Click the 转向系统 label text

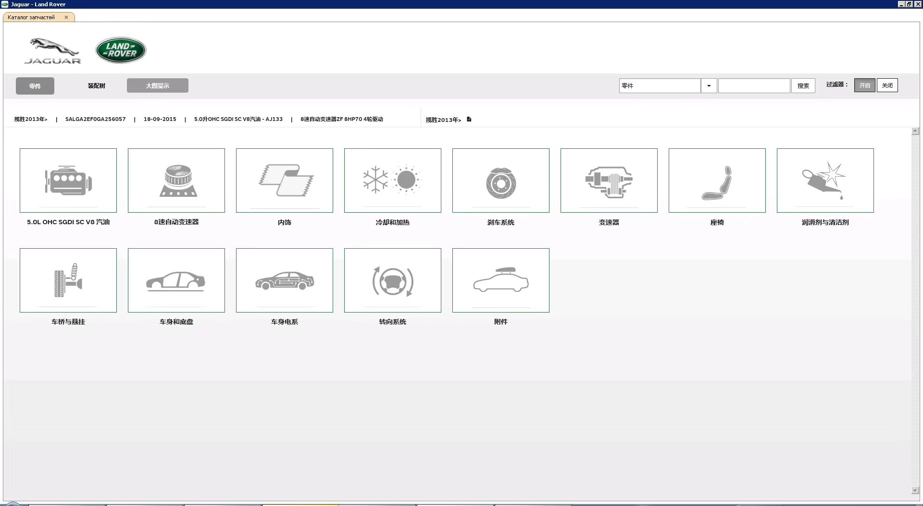(393, 322)
